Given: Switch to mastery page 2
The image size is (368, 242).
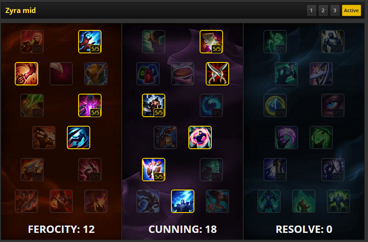Looking at the screenshot, I should click(x=323, y=10).
